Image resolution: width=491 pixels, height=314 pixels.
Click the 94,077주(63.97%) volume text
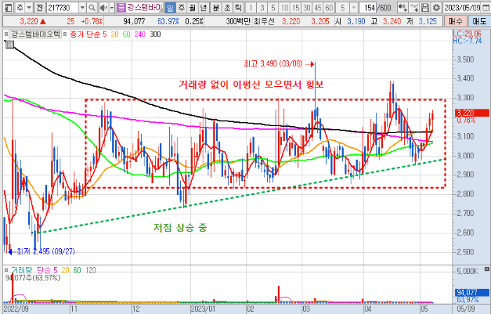32,278
